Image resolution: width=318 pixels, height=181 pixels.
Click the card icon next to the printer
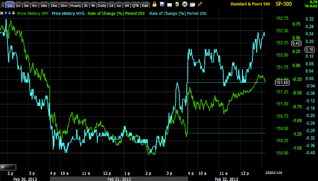pyautogui.click(x=192, y=4)
